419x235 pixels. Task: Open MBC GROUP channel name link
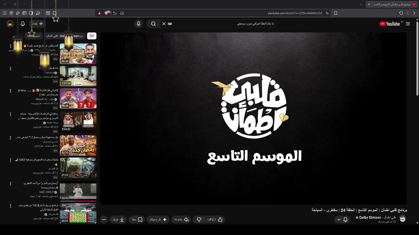(46, 192)
